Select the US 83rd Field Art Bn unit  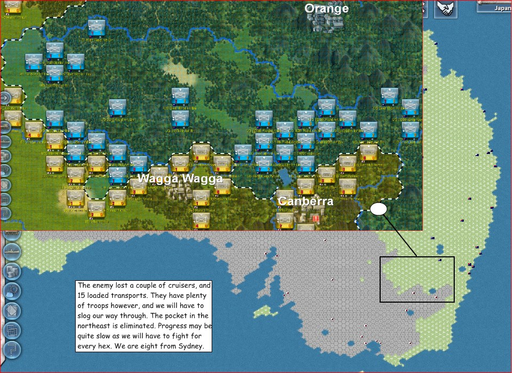117,108
